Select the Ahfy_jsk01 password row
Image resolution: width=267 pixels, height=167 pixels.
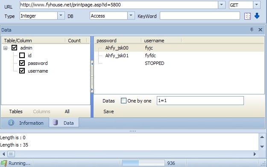[117, 56]
